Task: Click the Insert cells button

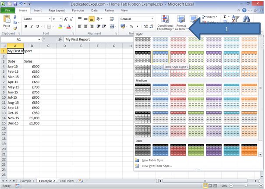Action: pos(210,17)
